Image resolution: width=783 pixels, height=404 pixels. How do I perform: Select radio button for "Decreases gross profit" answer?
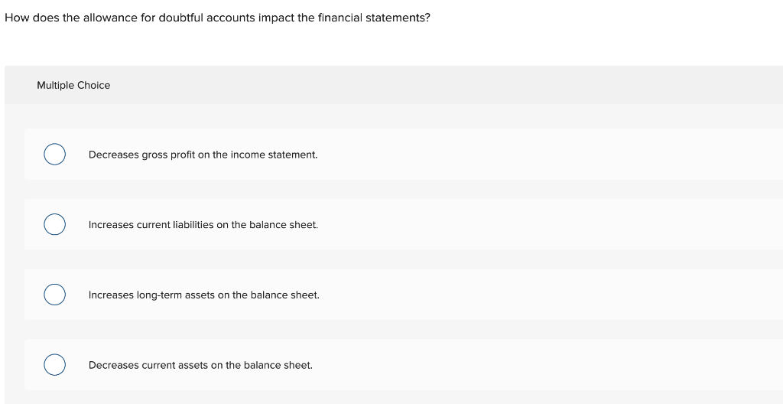(54, 154)
